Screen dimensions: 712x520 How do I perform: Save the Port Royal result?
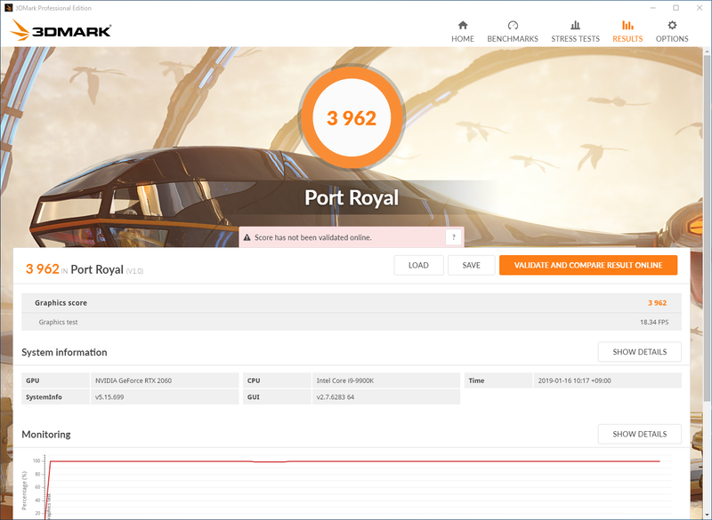coord(471,265)
